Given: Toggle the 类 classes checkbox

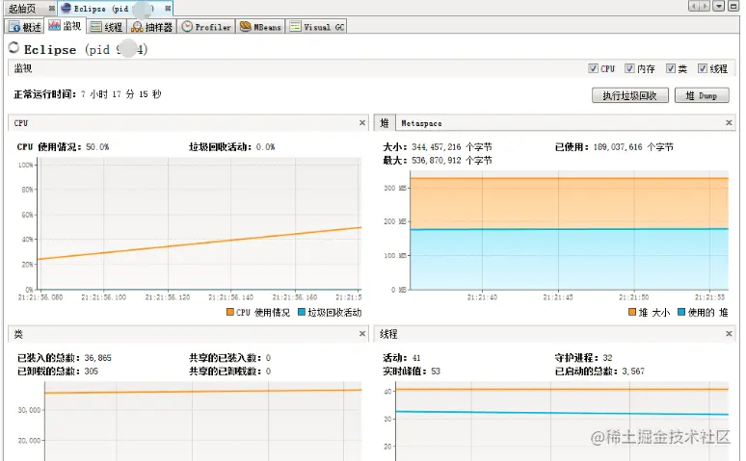Looking at the screenshot, I should tap(671, 68).
